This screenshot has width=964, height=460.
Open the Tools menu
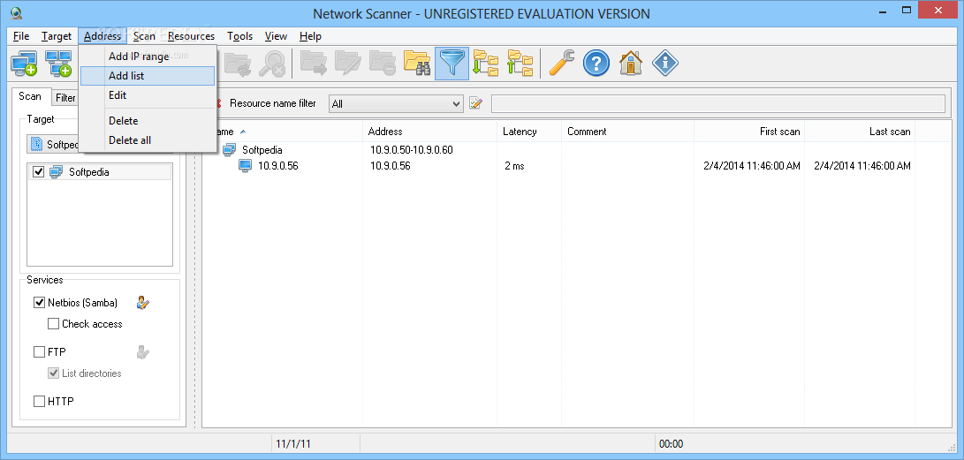pos(239,36)
